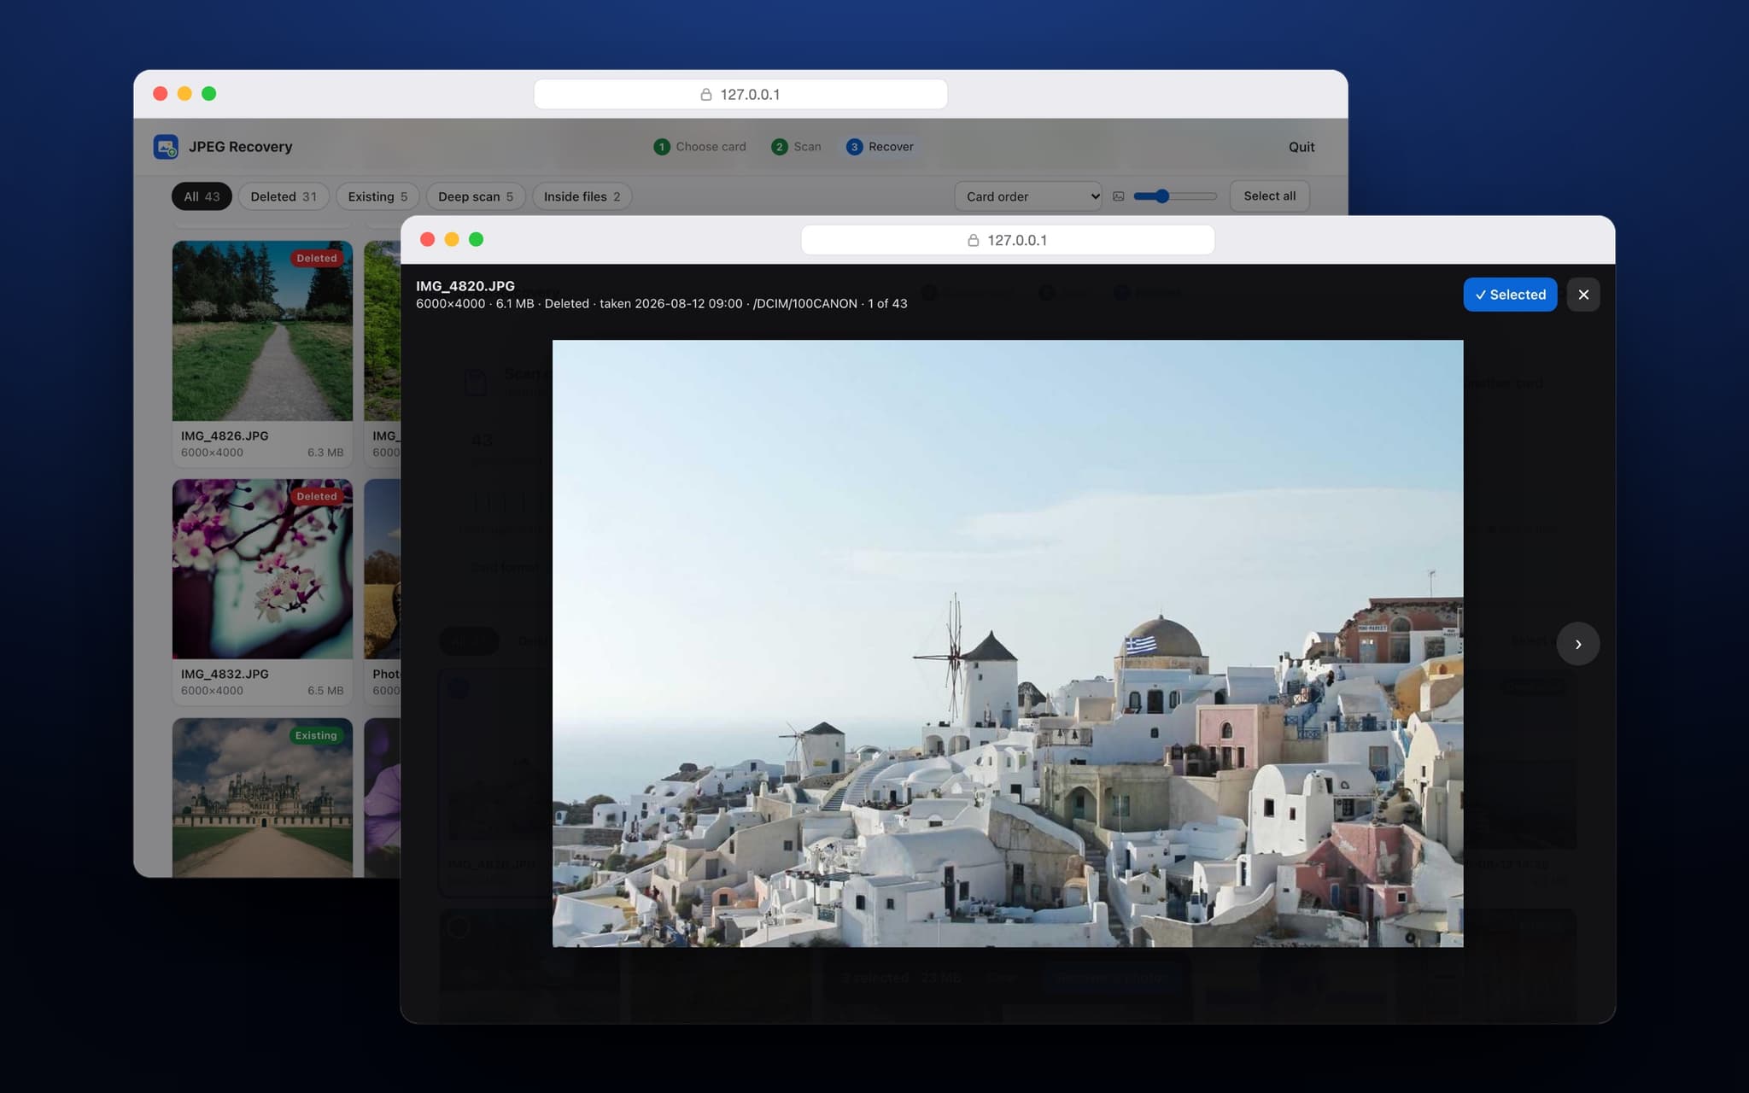Open the IMG_4832.JPG cherry blossom thumbnail
This screenshot has height=1093, width=1749.
point(262,569)
